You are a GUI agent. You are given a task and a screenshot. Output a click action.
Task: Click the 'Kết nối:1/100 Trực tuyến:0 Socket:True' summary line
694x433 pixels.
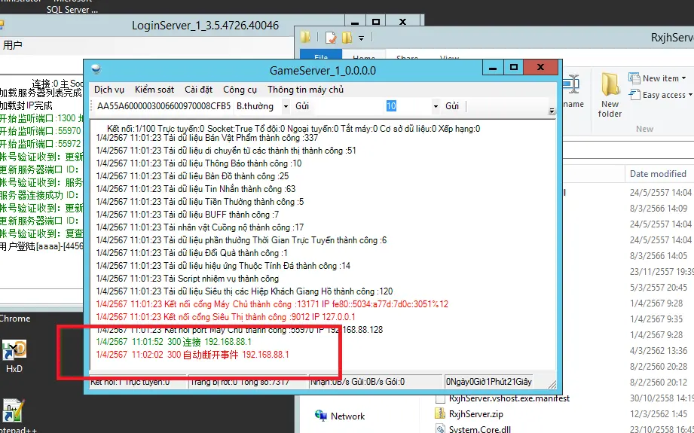(293, 129)
